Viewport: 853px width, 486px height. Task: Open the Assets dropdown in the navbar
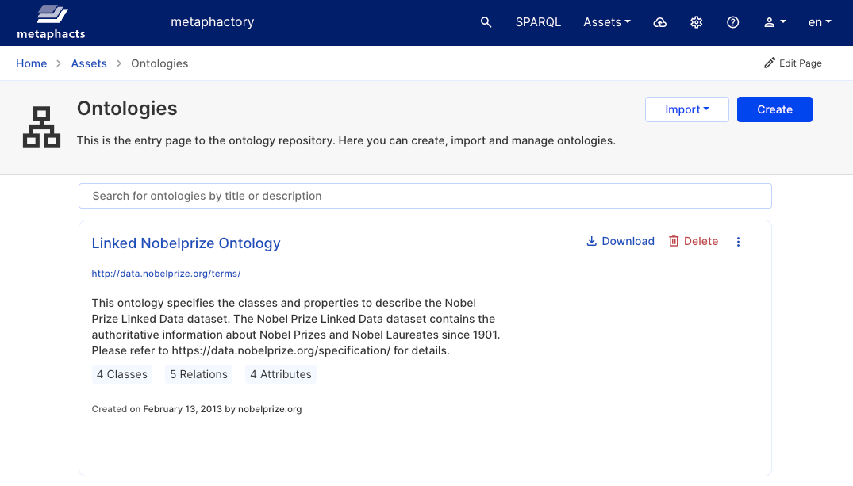[606, 22]
